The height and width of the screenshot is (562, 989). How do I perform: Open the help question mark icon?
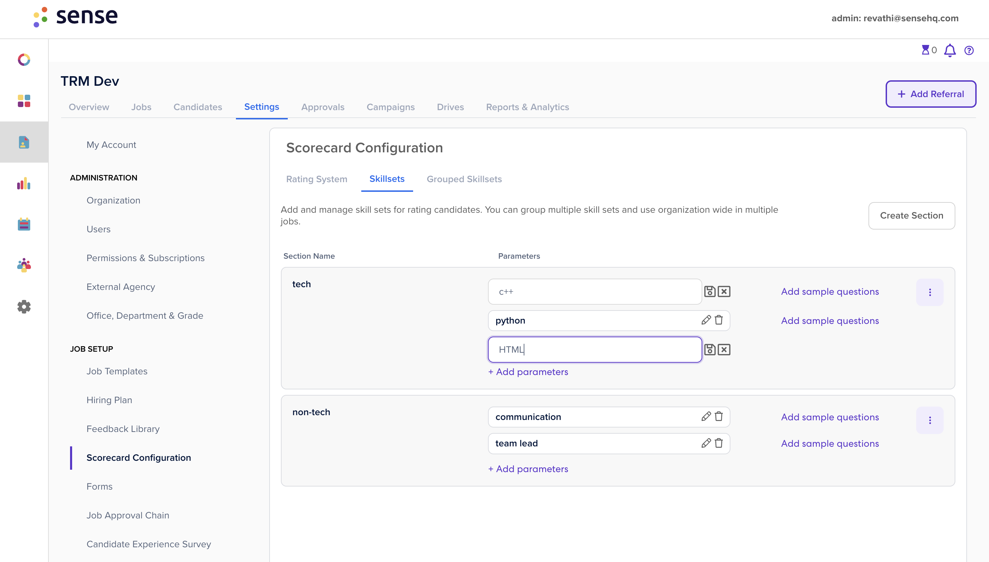click(969, 50)
